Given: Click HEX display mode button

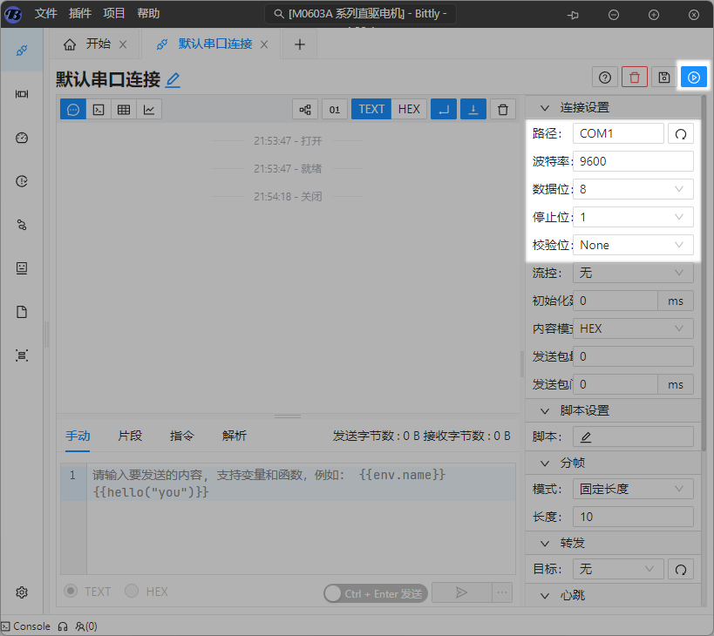Looking at the screenshot, I should point(408,109).
